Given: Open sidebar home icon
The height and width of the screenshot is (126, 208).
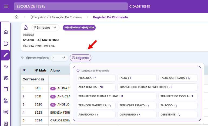Looking at the screenshot, I should (x=6, y=32).
